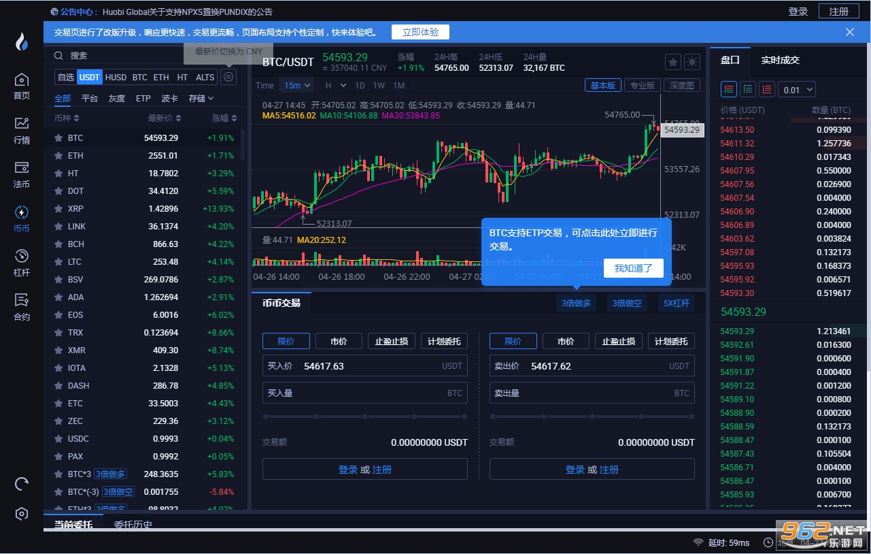Toggle favorite star for the LINK row
The image size is (871, 554).
58,226
